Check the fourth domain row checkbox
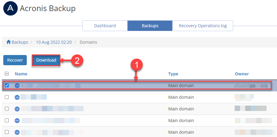 (7, 121)
